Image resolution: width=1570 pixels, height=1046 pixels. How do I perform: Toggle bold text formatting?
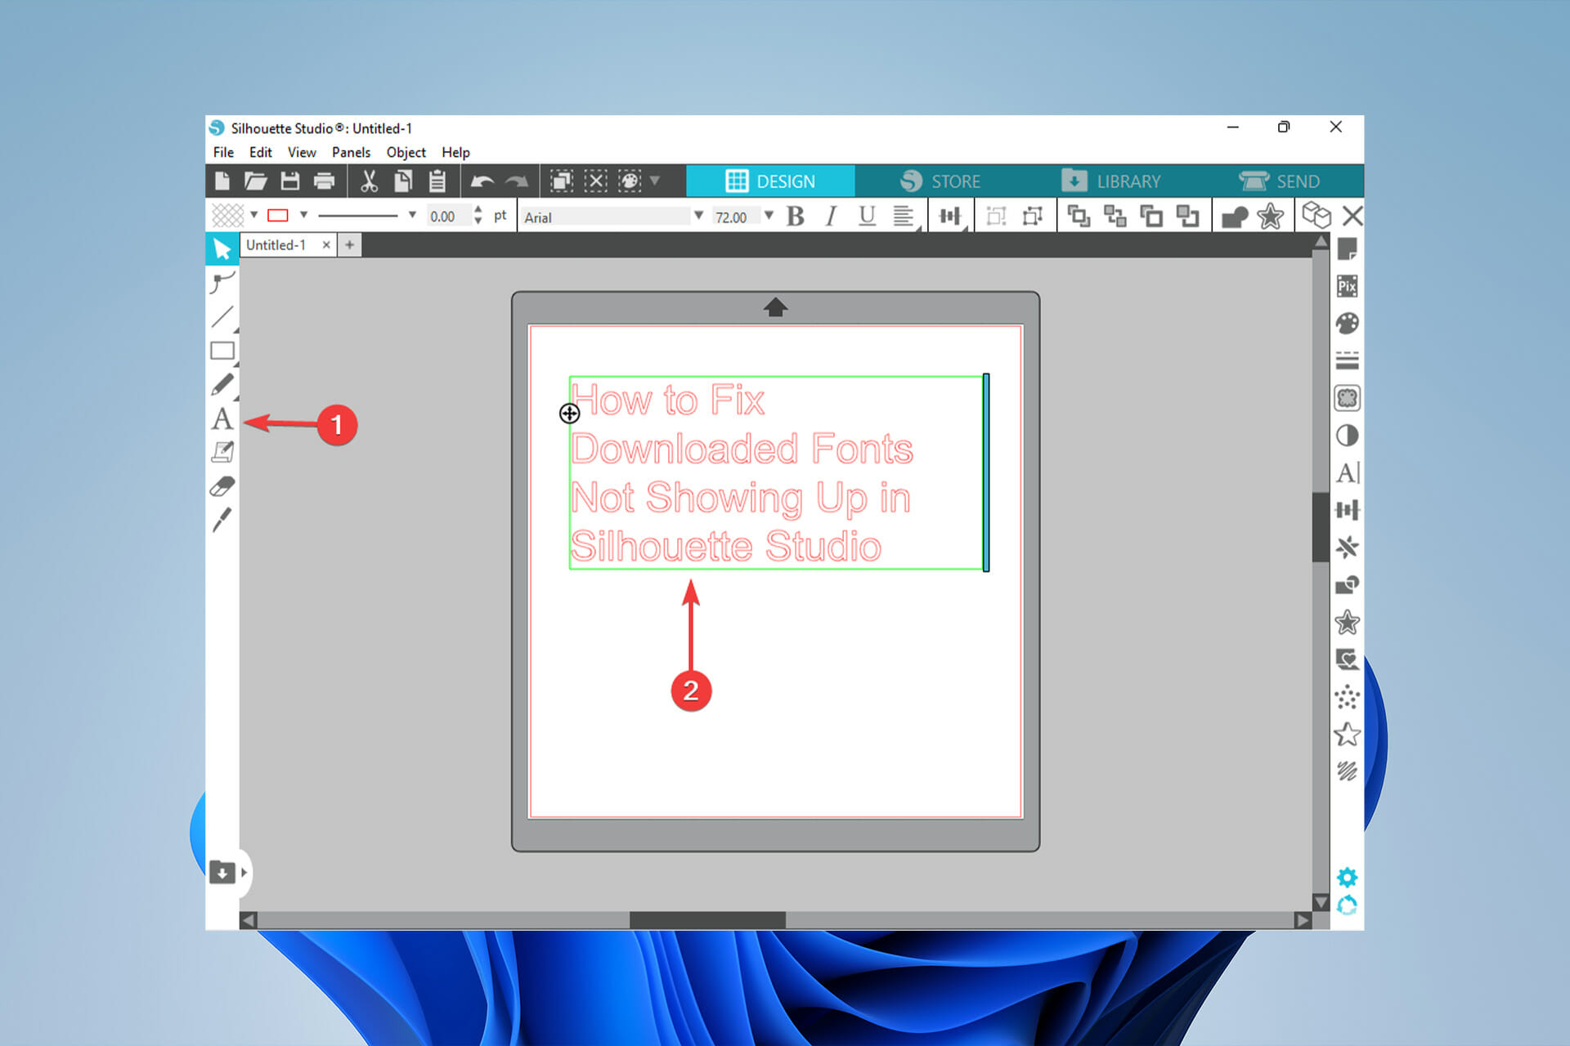point(795,216)
